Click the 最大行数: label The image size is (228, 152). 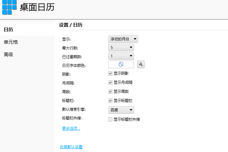[x=70, y=48]
